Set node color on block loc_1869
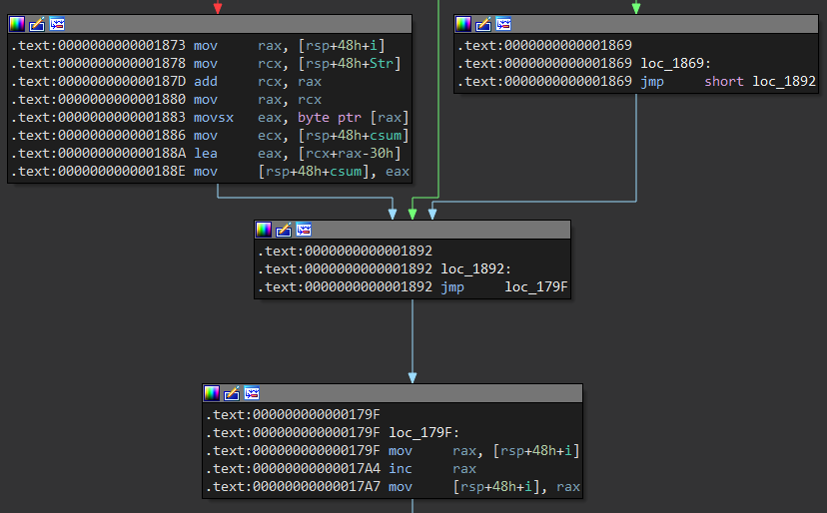The image size is (827, 513). pos(463,24)
